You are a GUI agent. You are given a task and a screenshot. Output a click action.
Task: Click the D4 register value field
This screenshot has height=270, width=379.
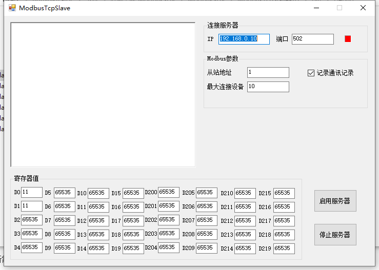(32, 247)
